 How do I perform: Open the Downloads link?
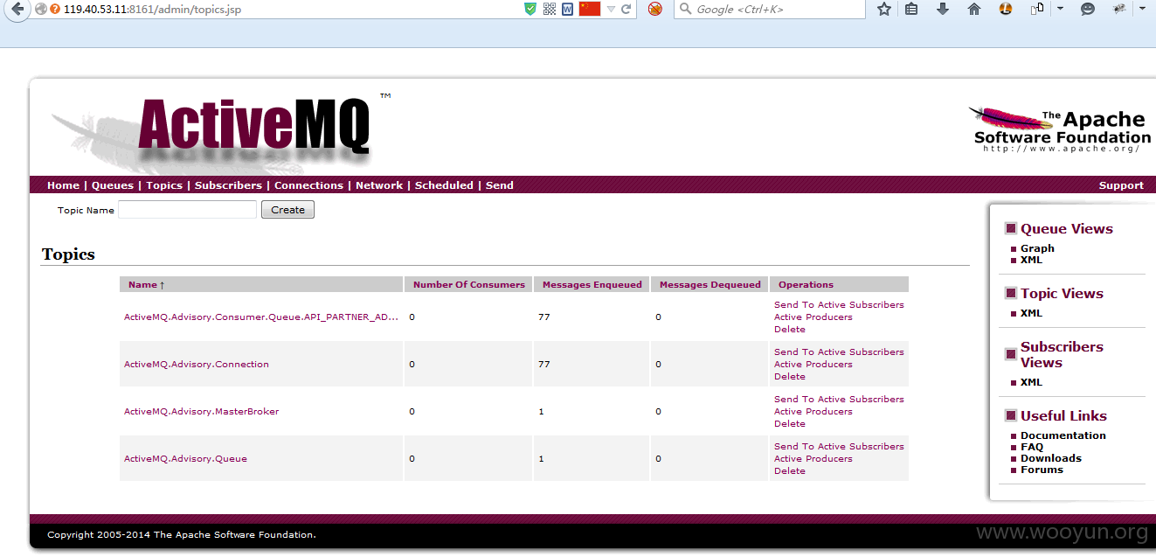(x=1051, y=458)
